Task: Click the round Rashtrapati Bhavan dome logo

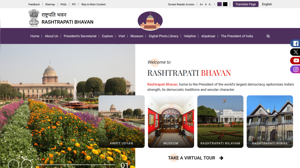Action: click(150, 21)
